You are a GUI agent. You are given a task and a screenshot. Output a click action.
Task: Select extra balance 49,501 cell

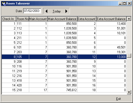(x=111, y=47)
